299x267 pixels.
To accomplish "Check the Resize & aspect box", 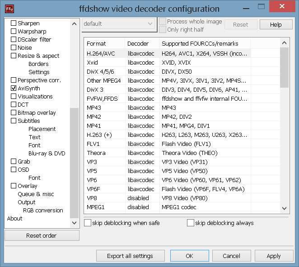I will [14, 56].
